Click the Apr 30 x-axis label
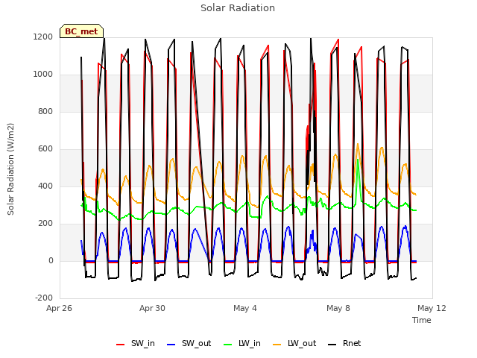Viewport: 477px width, 358px height. pyautogui.click(x=152, y=308)
